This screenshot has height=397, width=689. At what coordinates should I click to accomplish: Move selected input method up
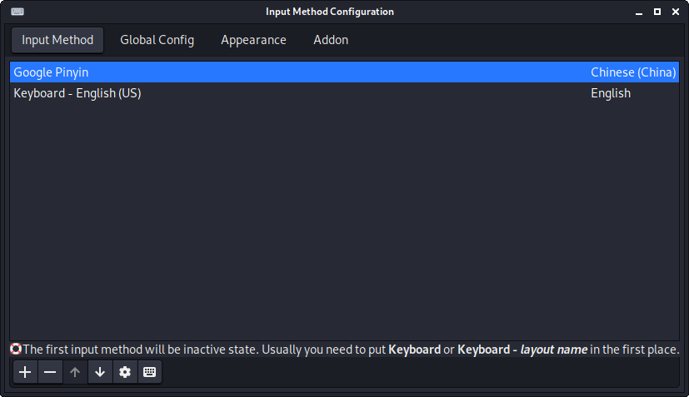[x=75, y=372]
